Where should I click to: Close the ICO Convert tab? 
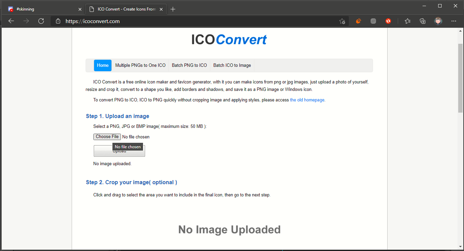(162, 9)
